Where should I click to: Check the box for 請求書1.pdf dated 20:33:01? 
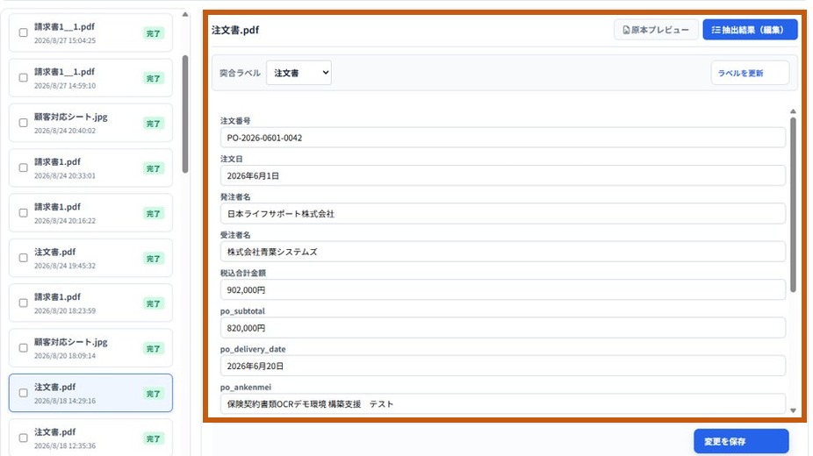coord(24,167)
